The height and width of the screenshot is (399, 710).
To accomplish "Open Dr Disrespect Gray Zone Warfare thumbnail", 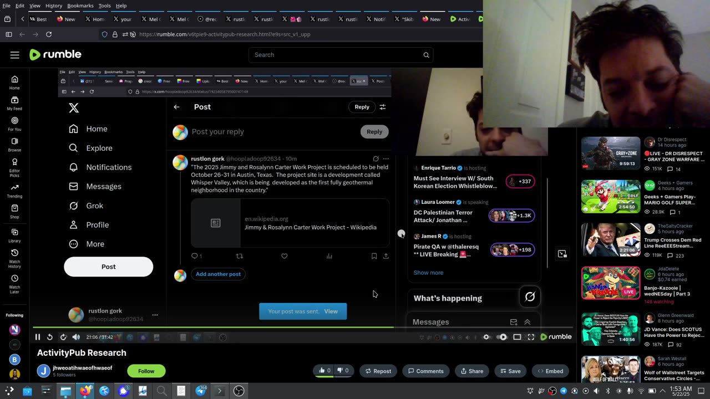I will (x=610, y=153).
